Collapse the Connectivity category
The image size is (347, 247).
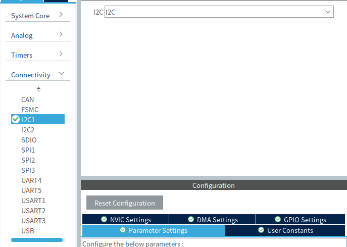tap(38, 75)
